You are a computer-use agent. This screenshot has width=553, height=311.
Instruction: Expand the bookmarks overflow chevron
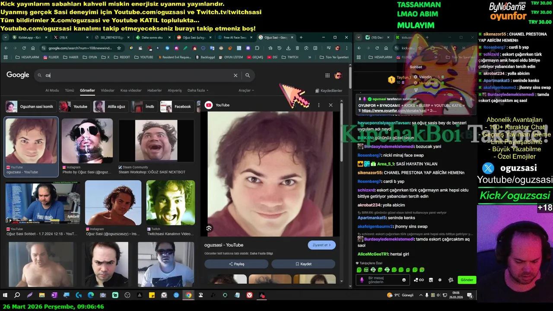coord(309,57)
